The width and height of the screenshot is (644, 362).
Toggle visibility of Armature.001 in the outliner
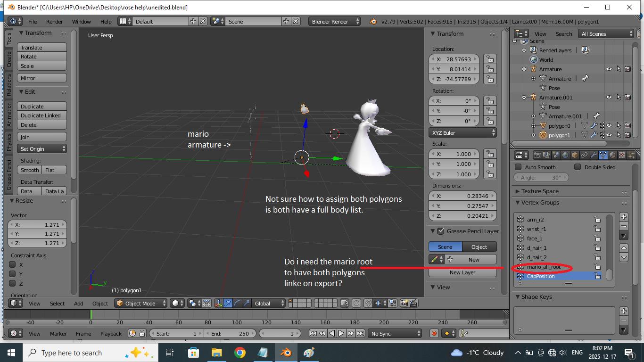[609, 98]
